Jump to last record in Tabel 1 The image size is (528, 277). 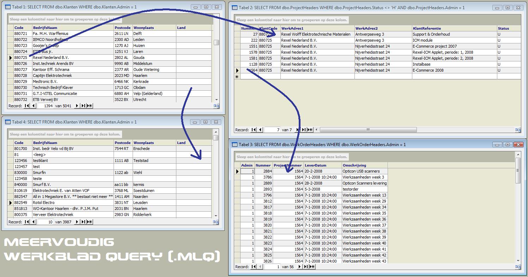click(x=83, y=106)
